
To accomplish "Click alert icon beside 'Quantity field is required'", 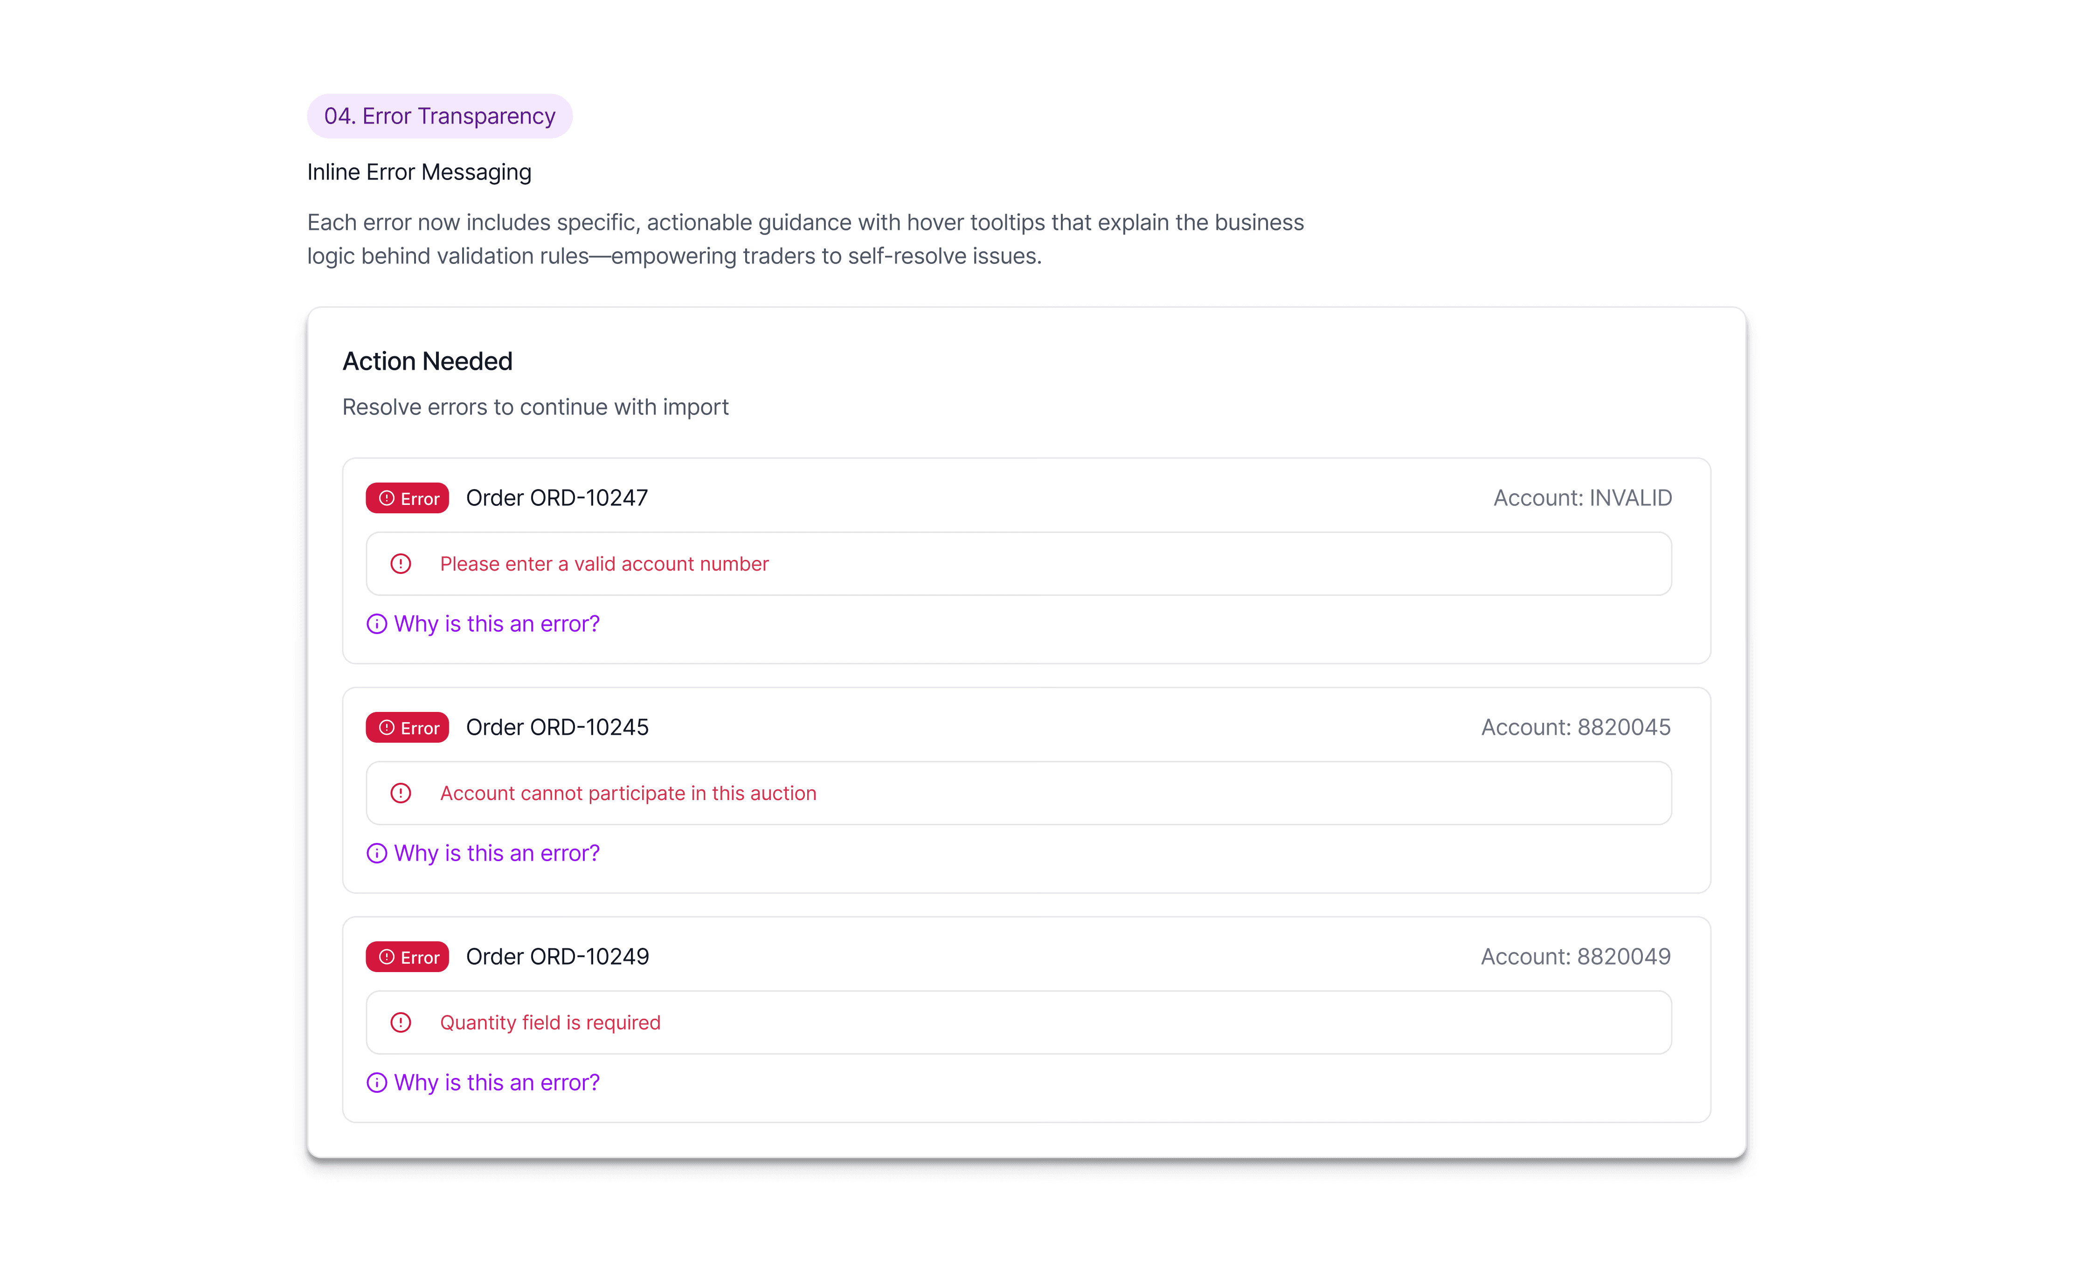I will point(401,1022).
